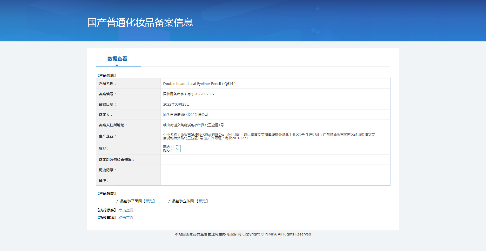
Task: Click the 【产品包装】 section heading
Action: (106, 194)
